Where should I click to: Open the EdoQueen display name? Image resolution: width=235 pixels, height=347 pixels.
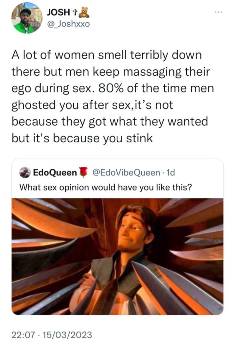[55, 172]
